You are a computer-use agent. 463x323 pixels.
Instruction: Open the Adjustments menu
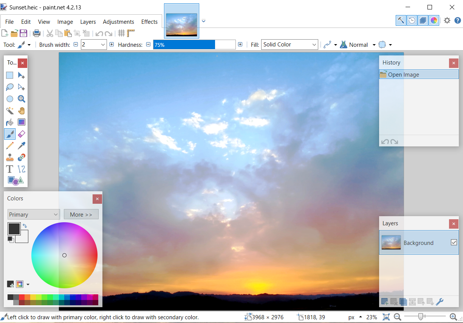pyautogui.click(x=118, y=22)
